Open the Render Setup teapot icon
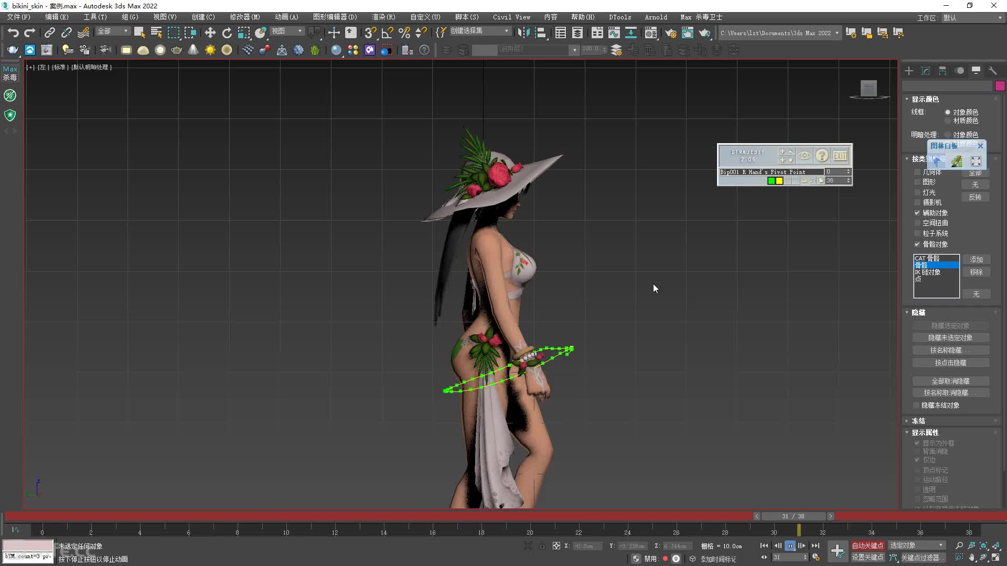 [x=670, y=32]
